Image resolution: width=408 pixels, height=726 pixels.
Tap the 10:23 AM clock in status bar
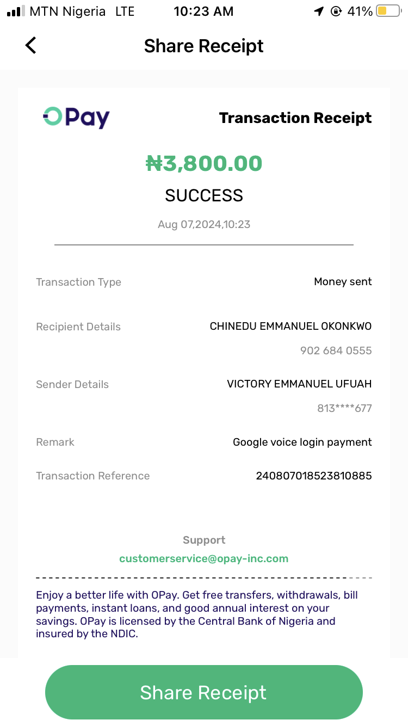click(x=203, y=11)
